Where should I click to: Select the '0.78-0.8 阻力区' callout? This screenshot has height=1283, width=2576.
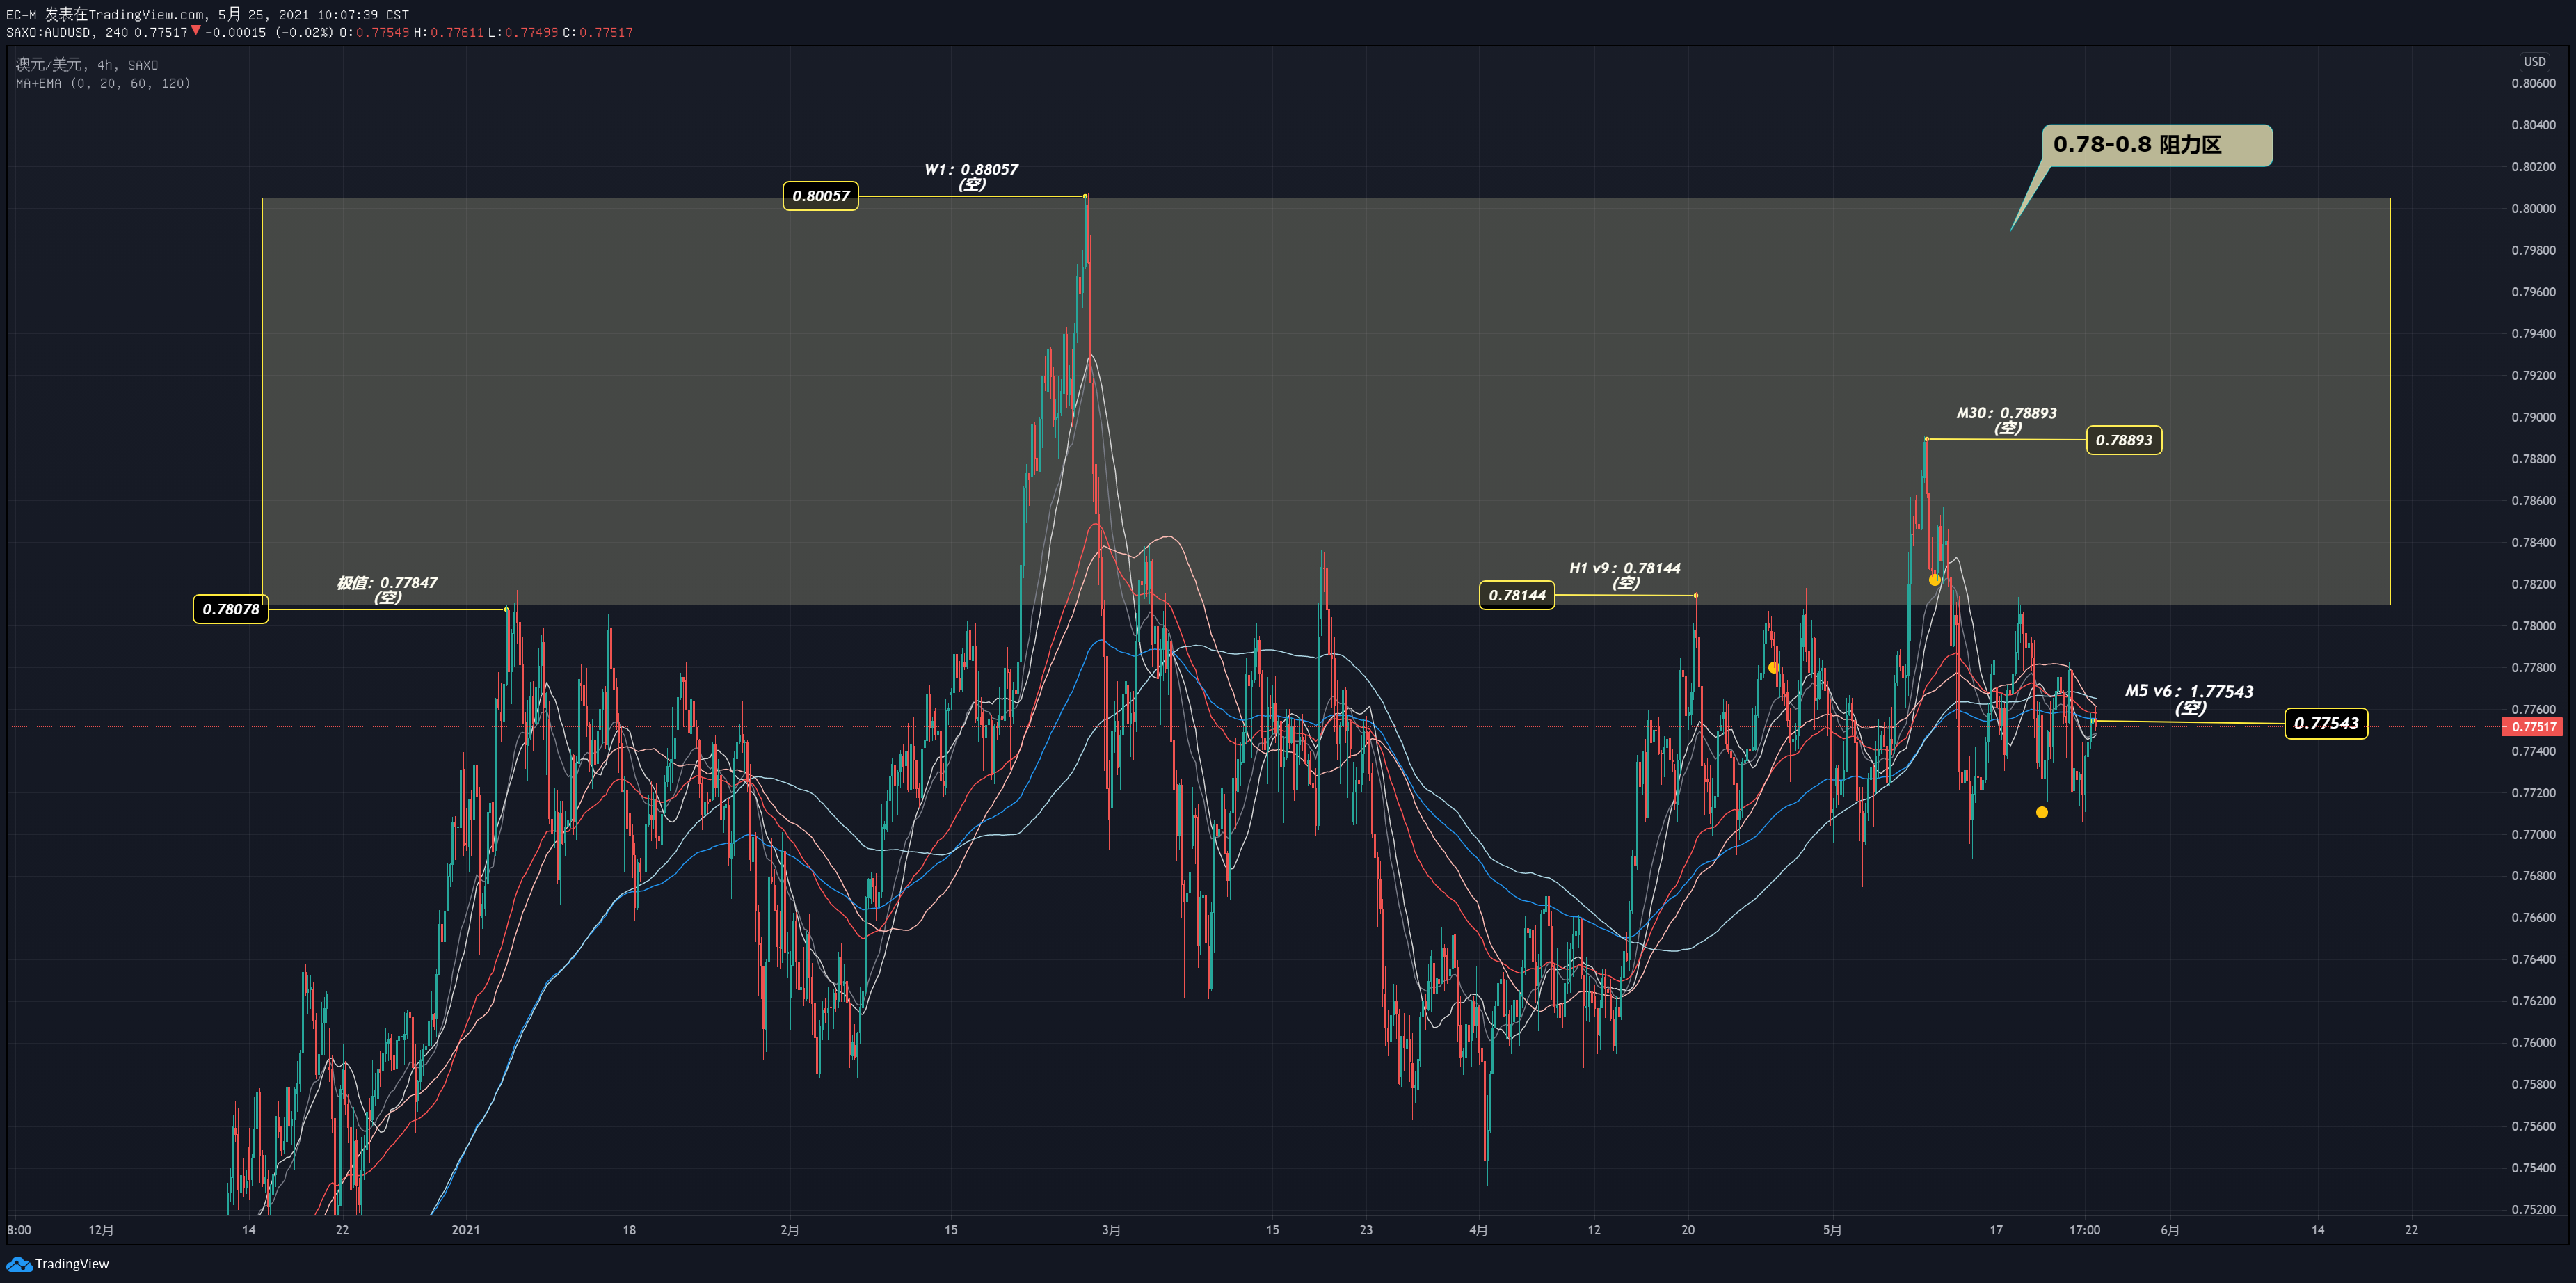[2156, 145]
